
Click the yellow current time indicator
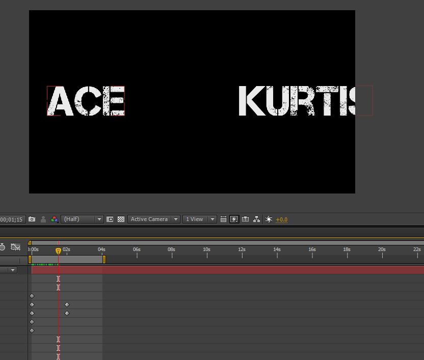(x=58, y=251)
